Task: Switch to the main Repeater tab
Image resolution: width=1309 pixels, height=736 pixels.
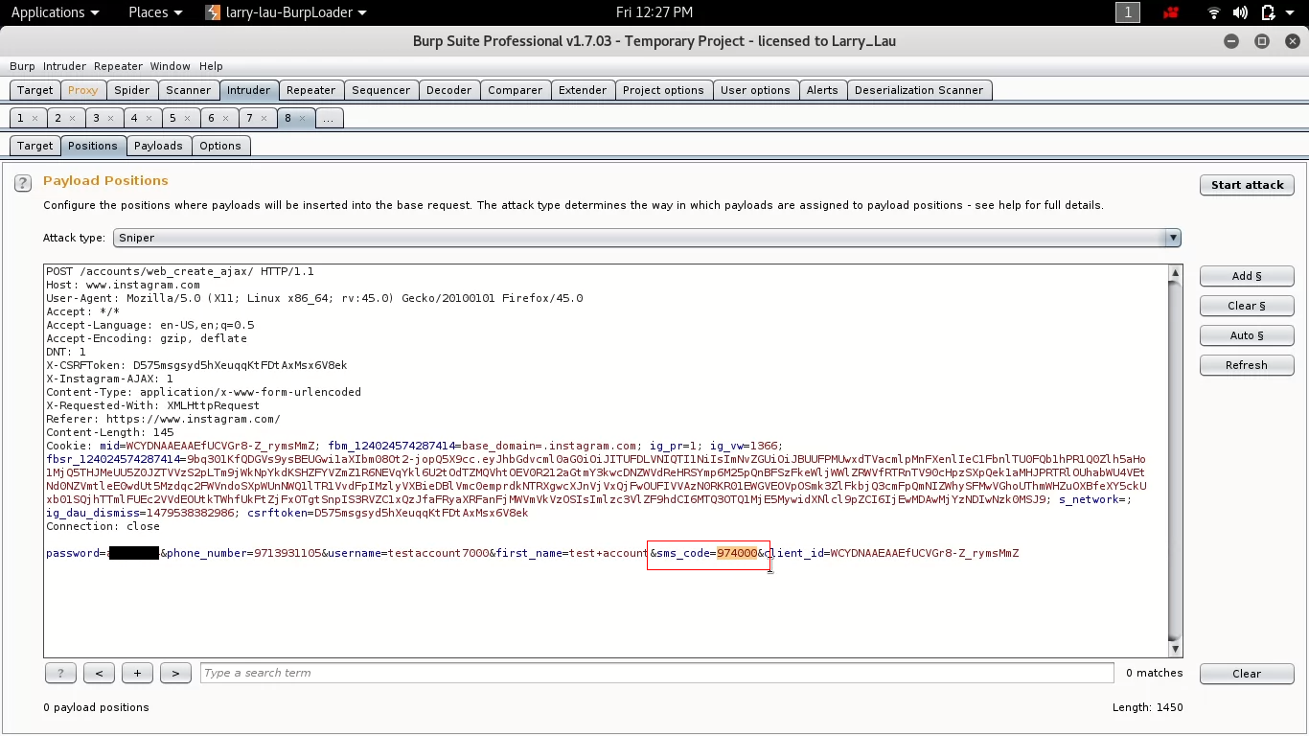Action: 311,90
